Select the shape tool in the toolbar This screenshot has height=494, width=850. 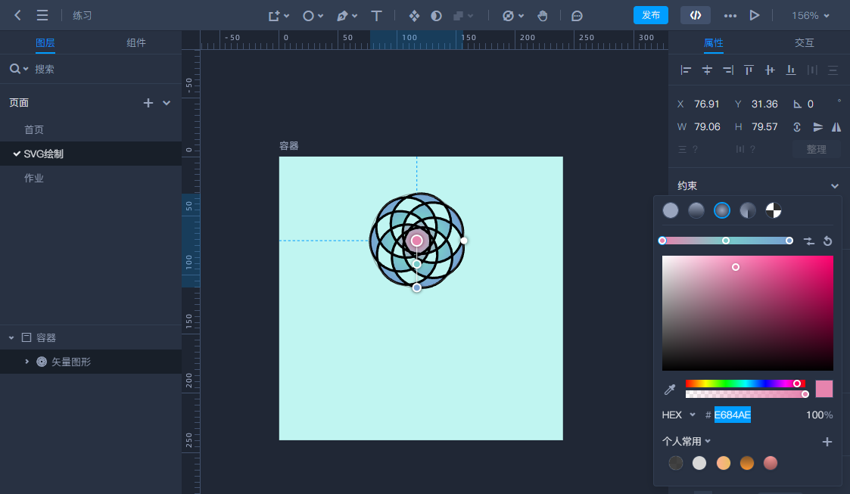(307, 15)
